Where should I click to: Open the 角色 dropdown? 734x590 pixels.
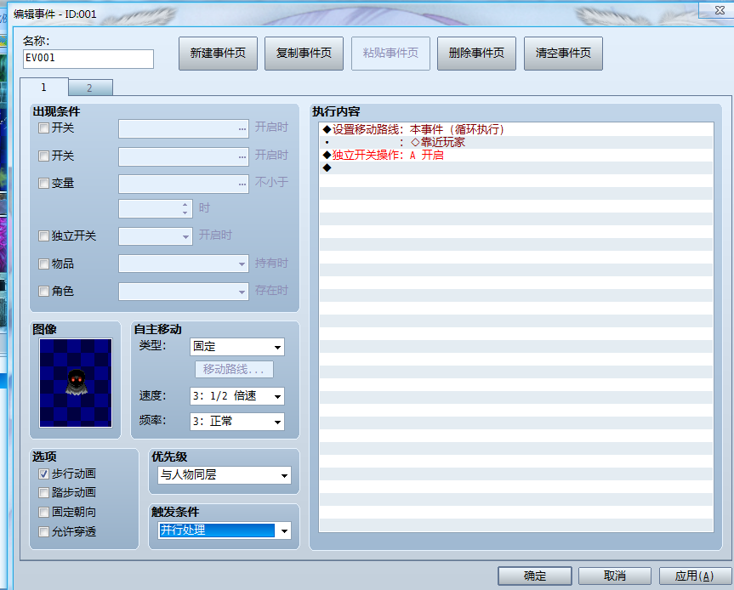point(184,292)
